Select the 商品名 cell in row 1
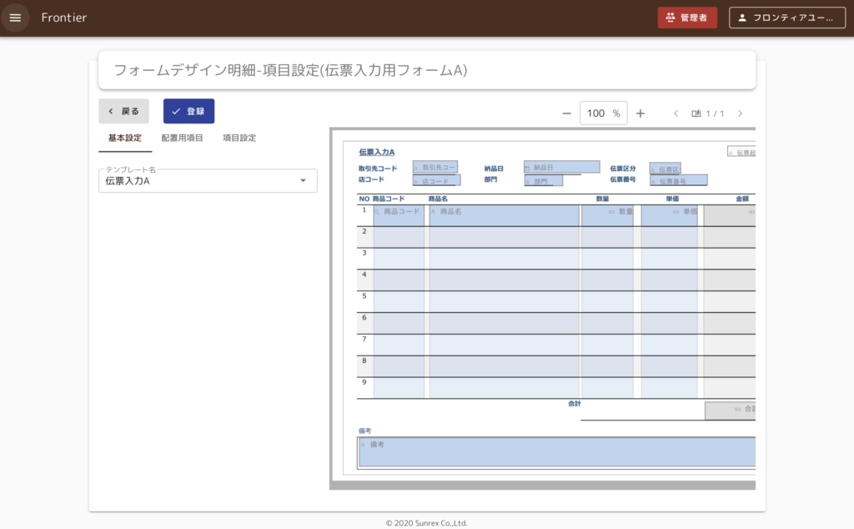 click(504, 214)
